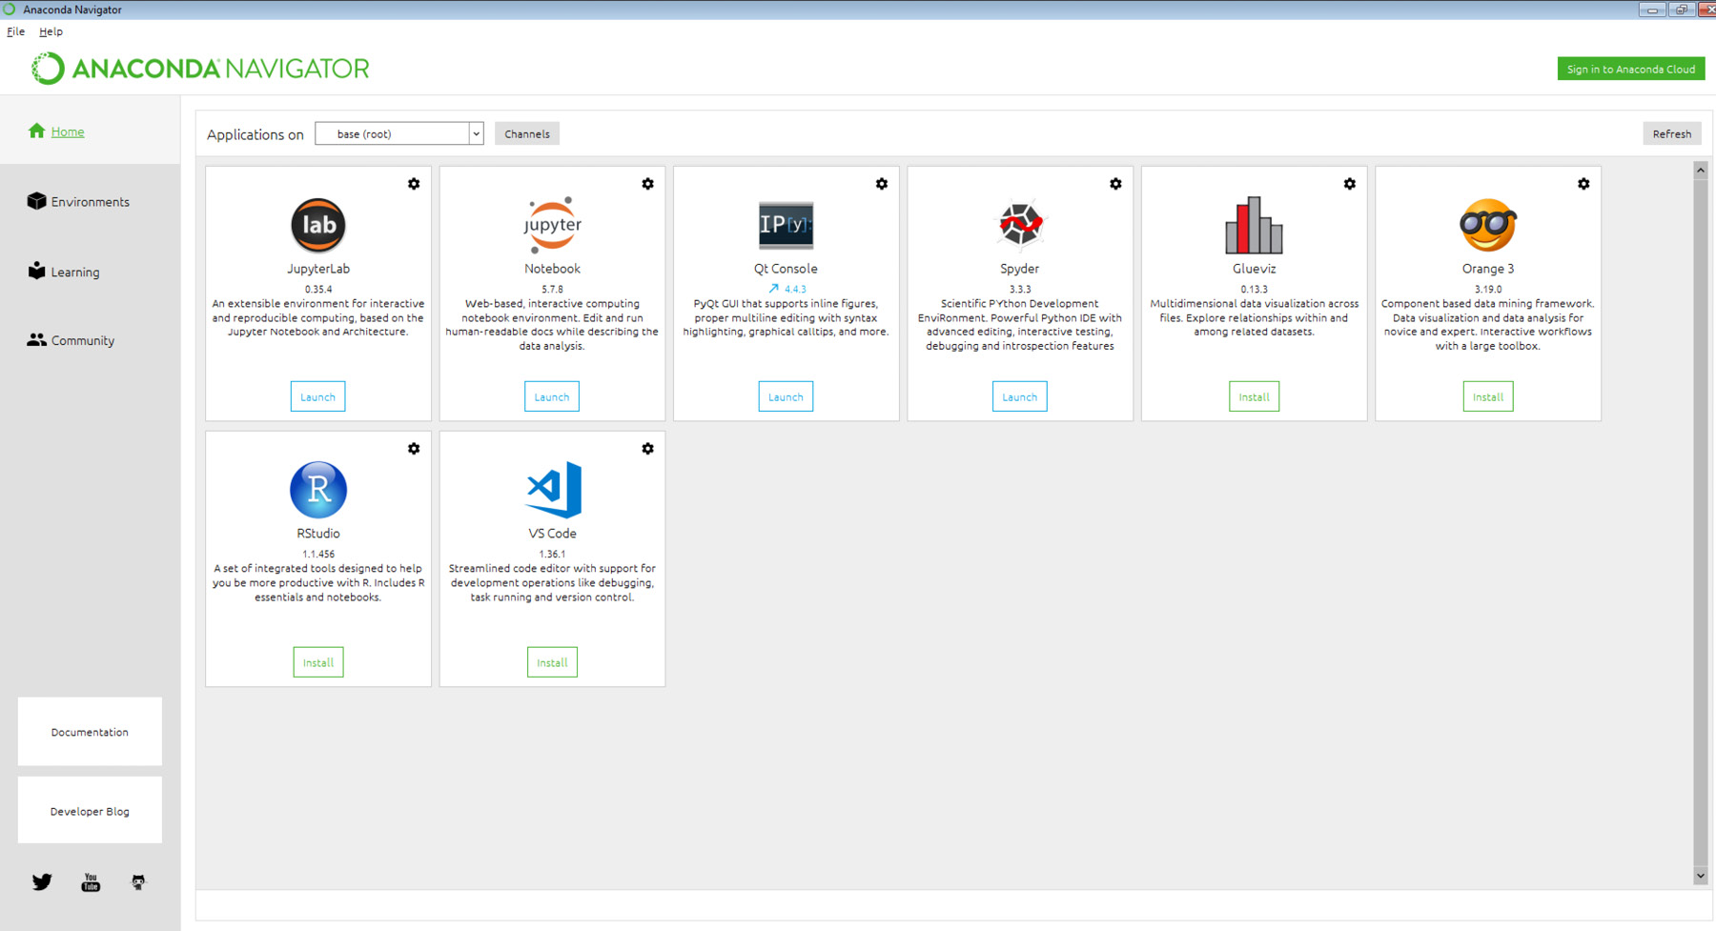Install VS Code
This screenshot has height=931, width=1716.
(x=552, y=662)
